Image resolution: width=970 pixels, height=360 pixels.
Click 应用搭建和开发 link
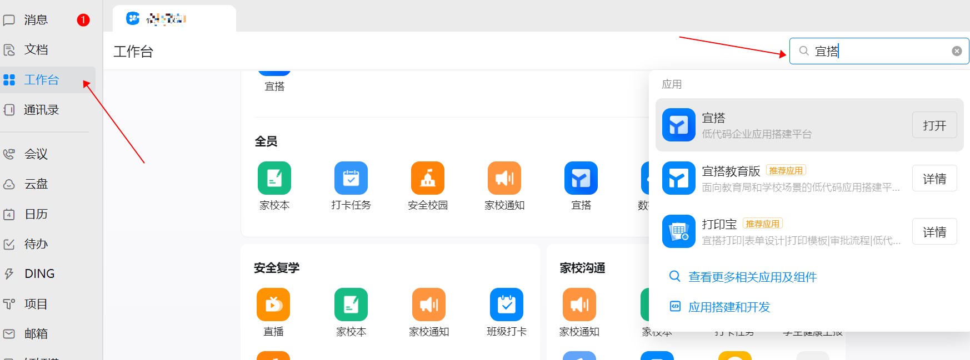coord(729,307)
